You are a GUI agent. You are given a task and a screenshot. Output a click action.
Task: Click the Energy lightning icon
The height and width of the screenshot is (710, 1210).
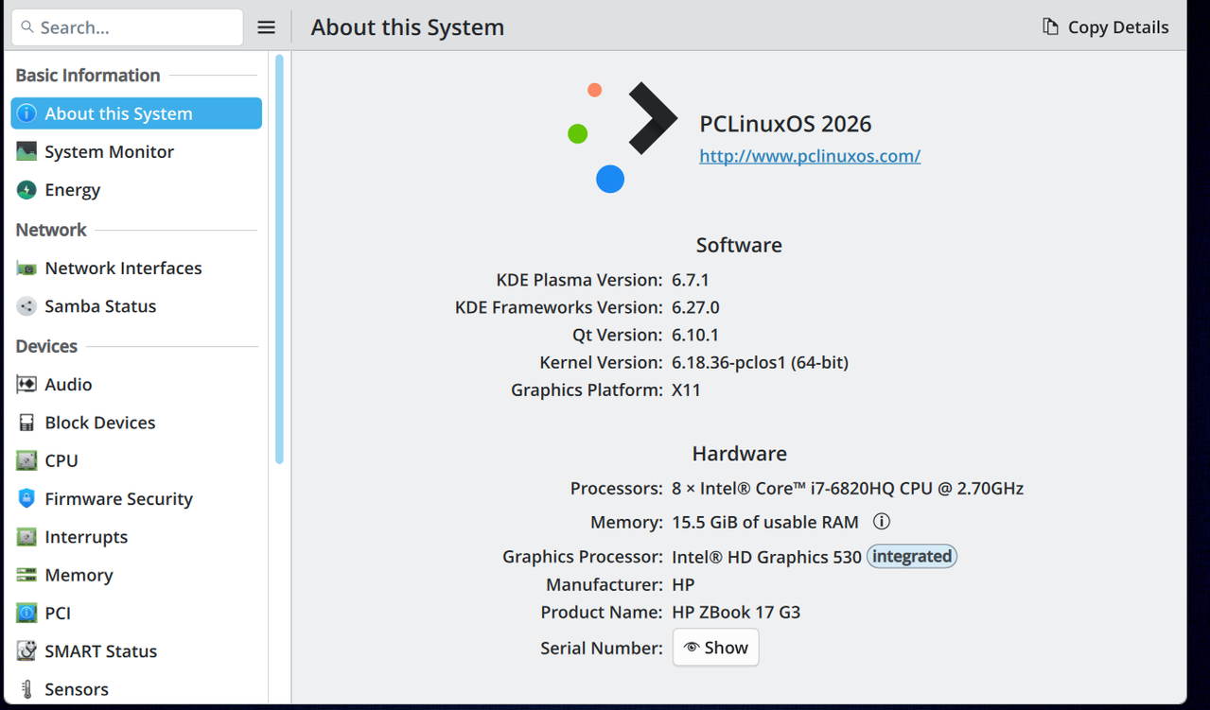(26, 190)
